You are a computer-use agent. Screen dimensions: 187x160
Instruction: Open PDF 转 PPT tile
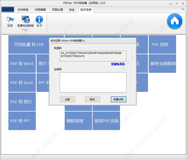coord(22,121)
